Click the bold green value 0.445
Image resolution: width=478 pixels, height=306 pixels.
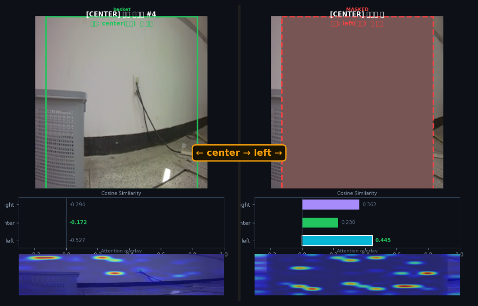(383, 240)
